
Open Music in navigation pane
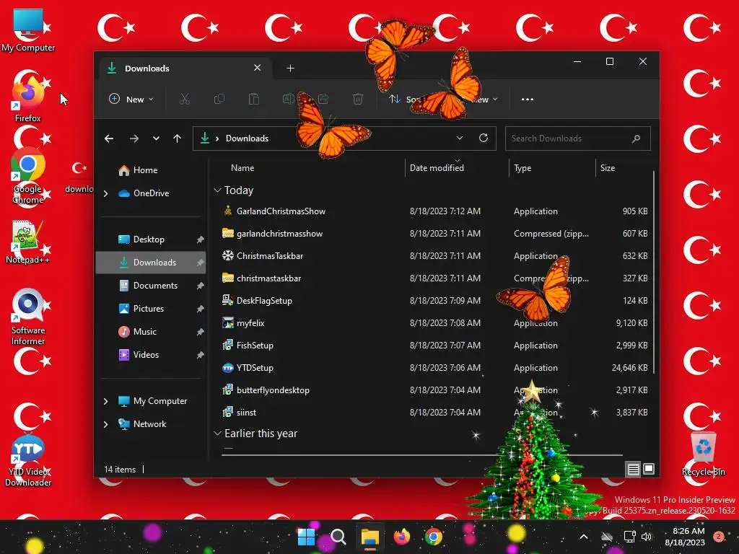point(144,332)
